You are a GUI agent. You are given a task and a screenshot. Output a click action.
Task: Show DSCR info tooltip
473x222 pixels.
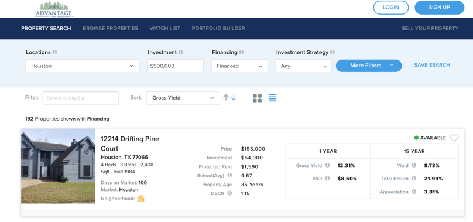(229, 193)
